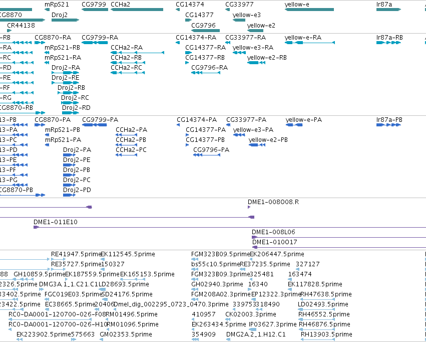Select the Droj2-PA protein label
This screenshot has width=426, height=342.
77,149
